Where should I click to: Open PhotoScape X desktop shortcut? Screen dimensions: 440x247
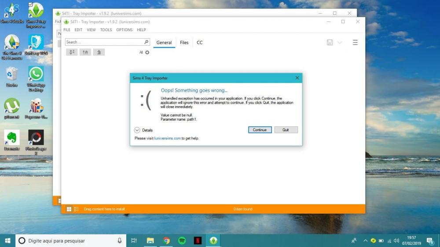click(x=36, y=143)
